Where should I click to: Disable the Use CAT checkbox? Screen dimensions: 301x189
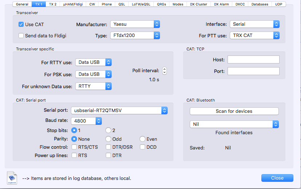pos(21,24)
